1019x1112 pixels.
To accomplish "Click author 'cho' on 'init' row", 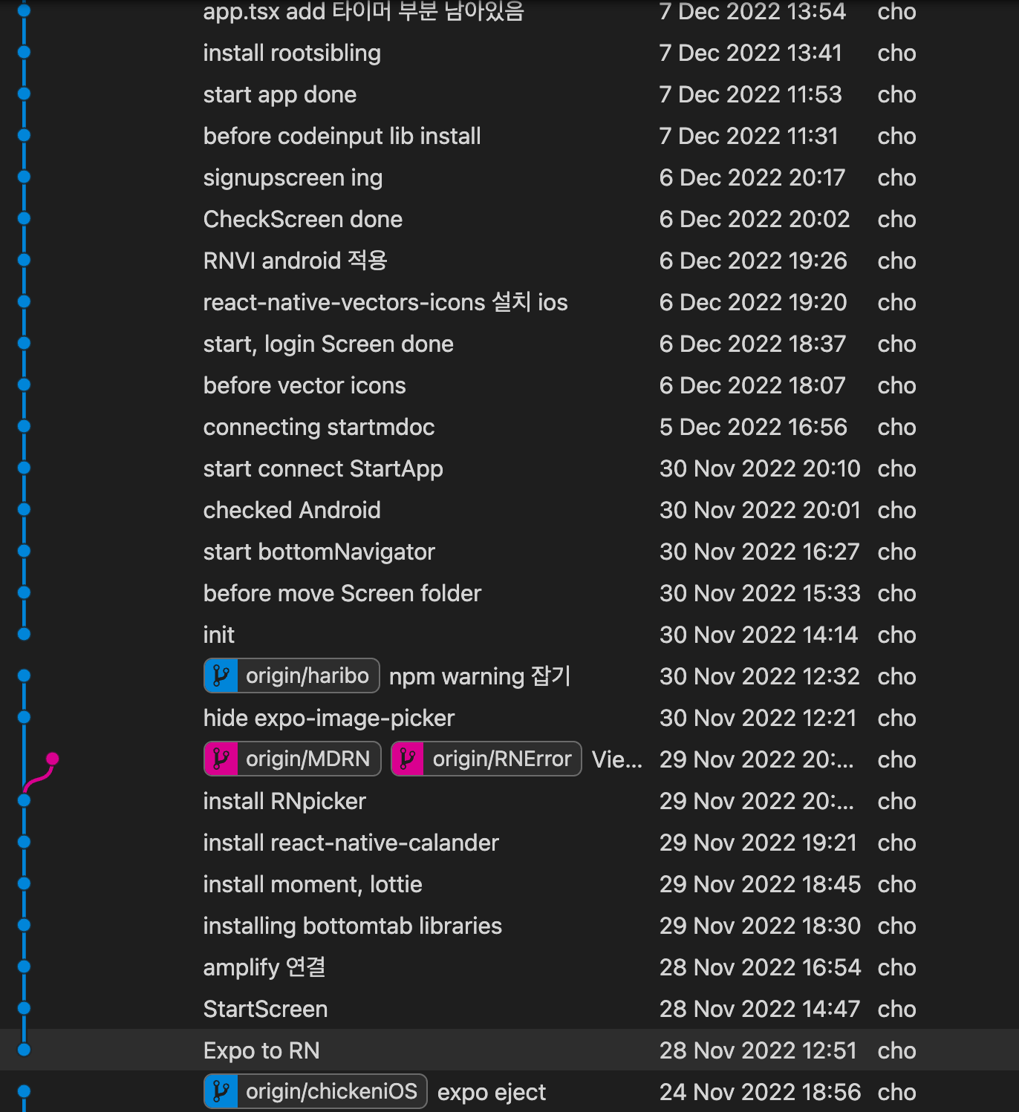I will [896, 635].
